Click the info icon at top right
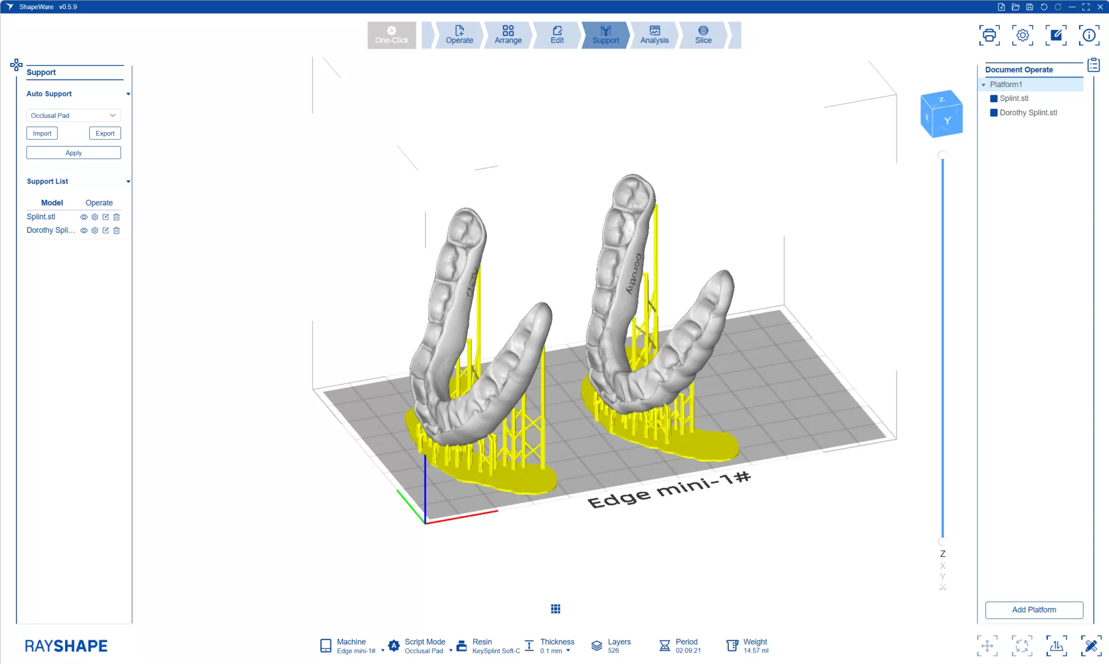 (1089, 35)
